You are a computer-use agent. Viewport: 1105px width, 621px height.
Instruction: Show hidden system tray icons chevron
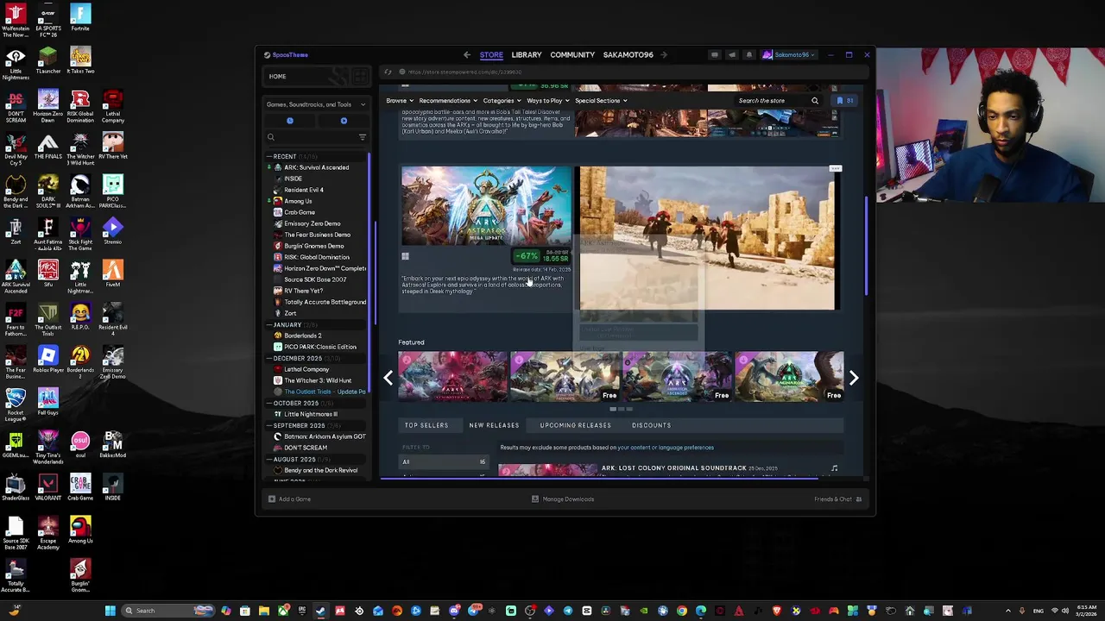click(x=1010, y=611)
